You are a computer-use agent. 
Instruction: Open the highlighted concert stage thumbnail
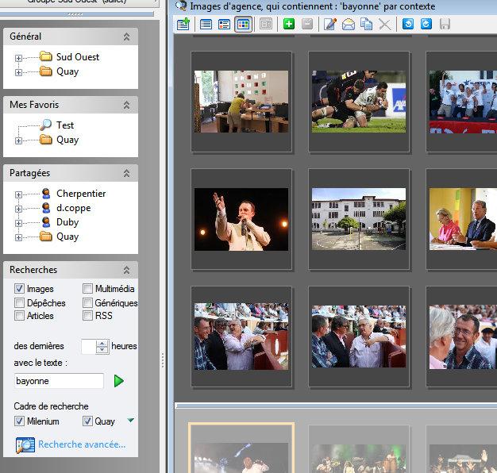241,448
